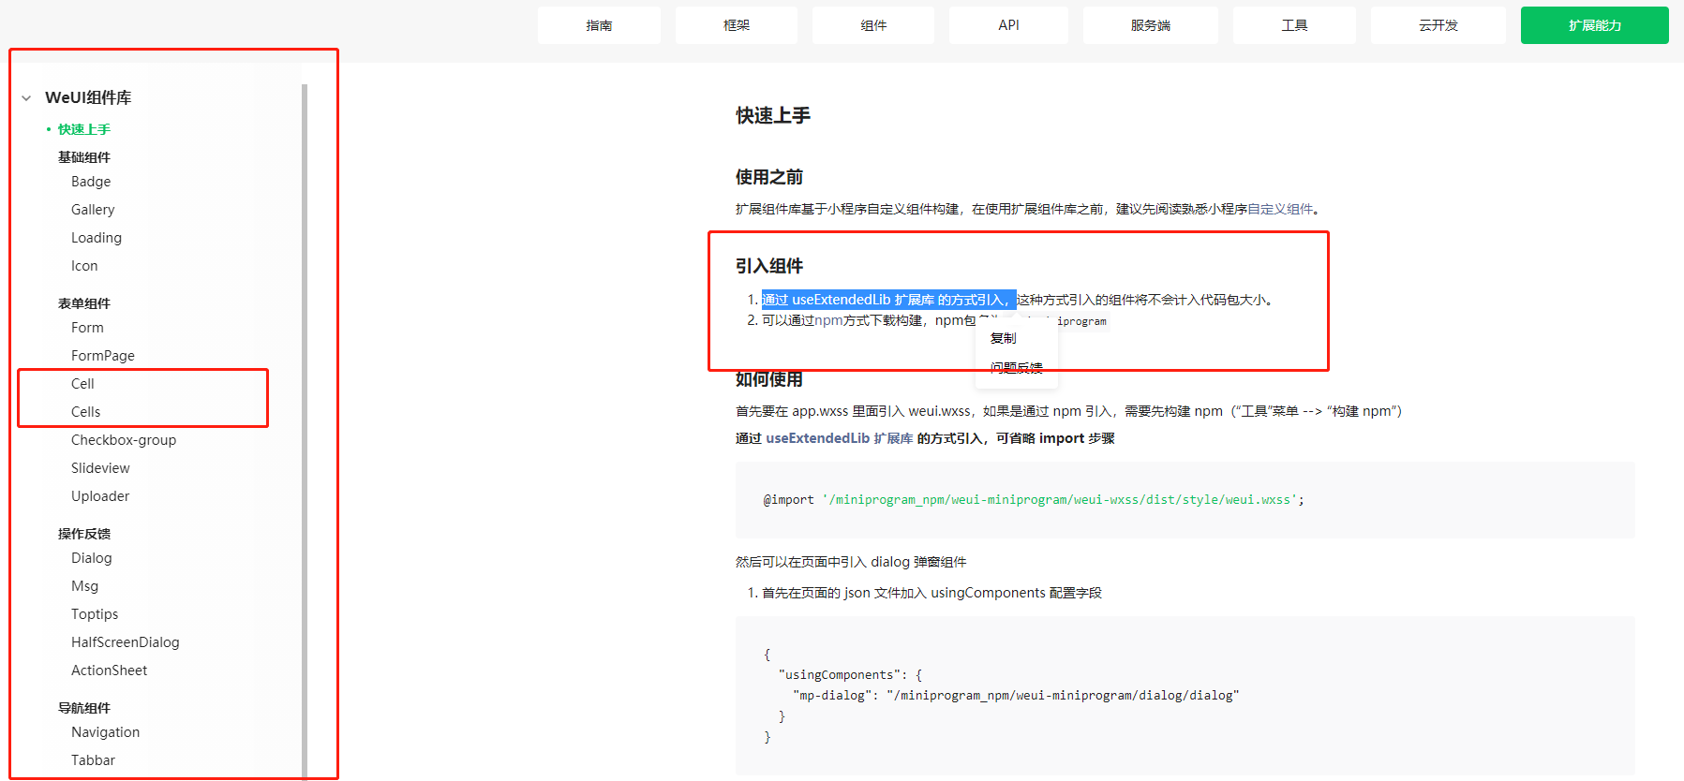Open the Badge component page
Image resolution: width=1684 pixels, height=781 pixels.
pos(91,182)
